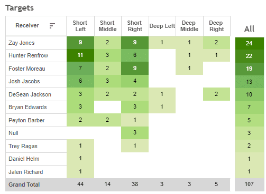
Task: Select Josh Jacobs total of 13
Action: click(249, 82)
